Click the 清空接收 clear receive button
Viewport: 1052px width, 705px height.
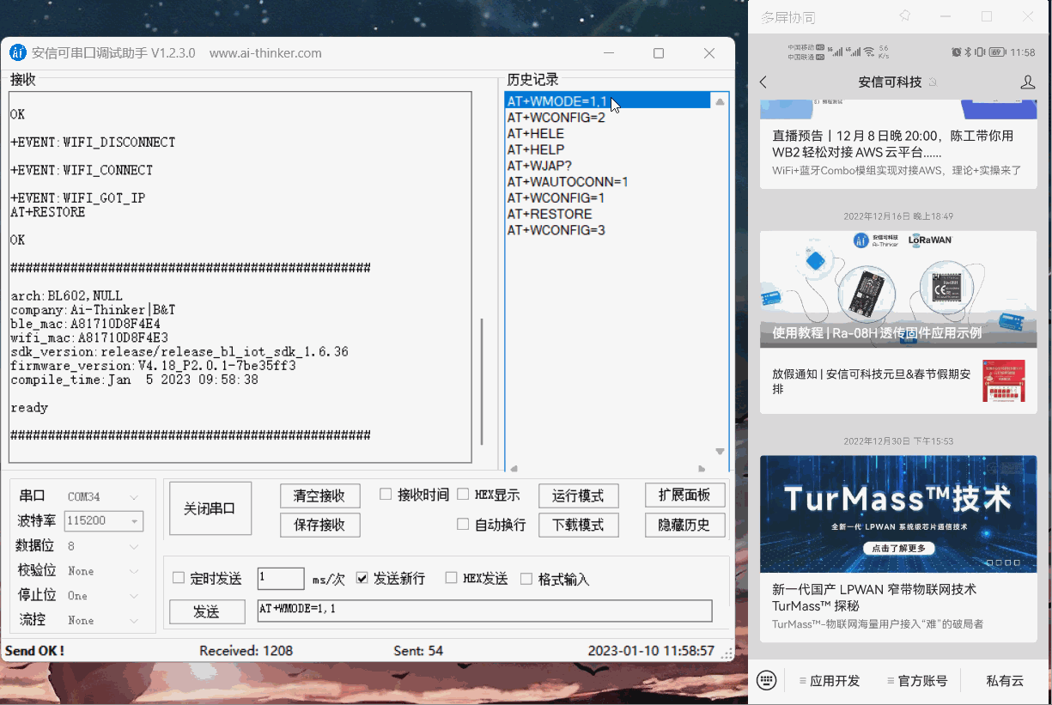coord(319,495)
